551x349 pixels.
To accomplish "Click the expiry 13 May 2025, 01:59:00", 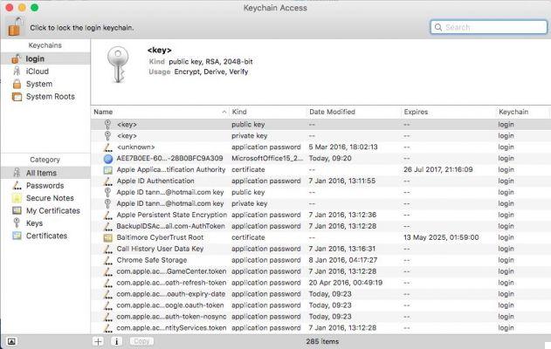I will coord(441,237).
